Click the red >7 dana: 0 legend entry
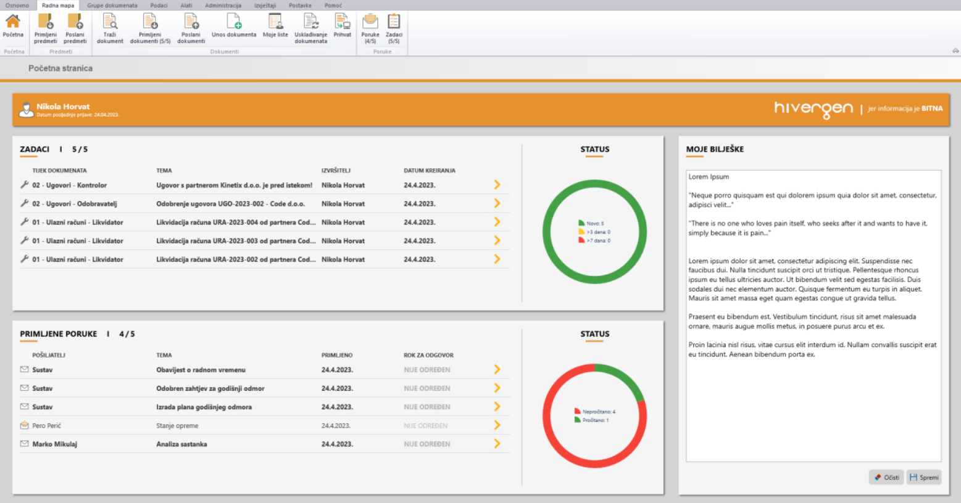 594,240
